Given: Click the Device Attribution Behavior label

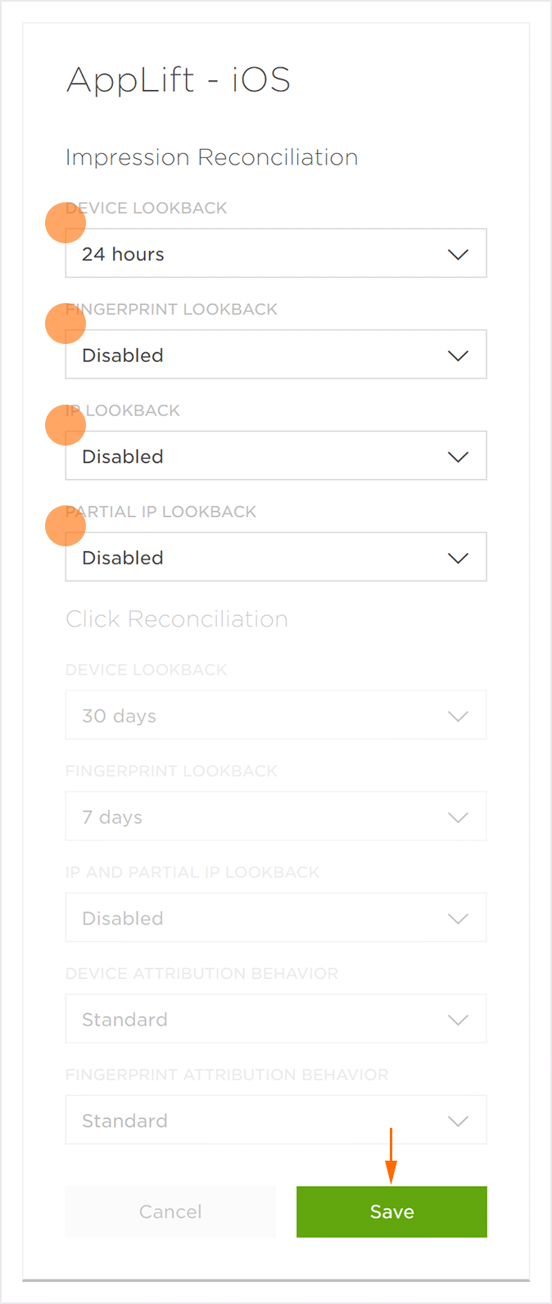Looking at the screenshot, I should pos(201,973).
